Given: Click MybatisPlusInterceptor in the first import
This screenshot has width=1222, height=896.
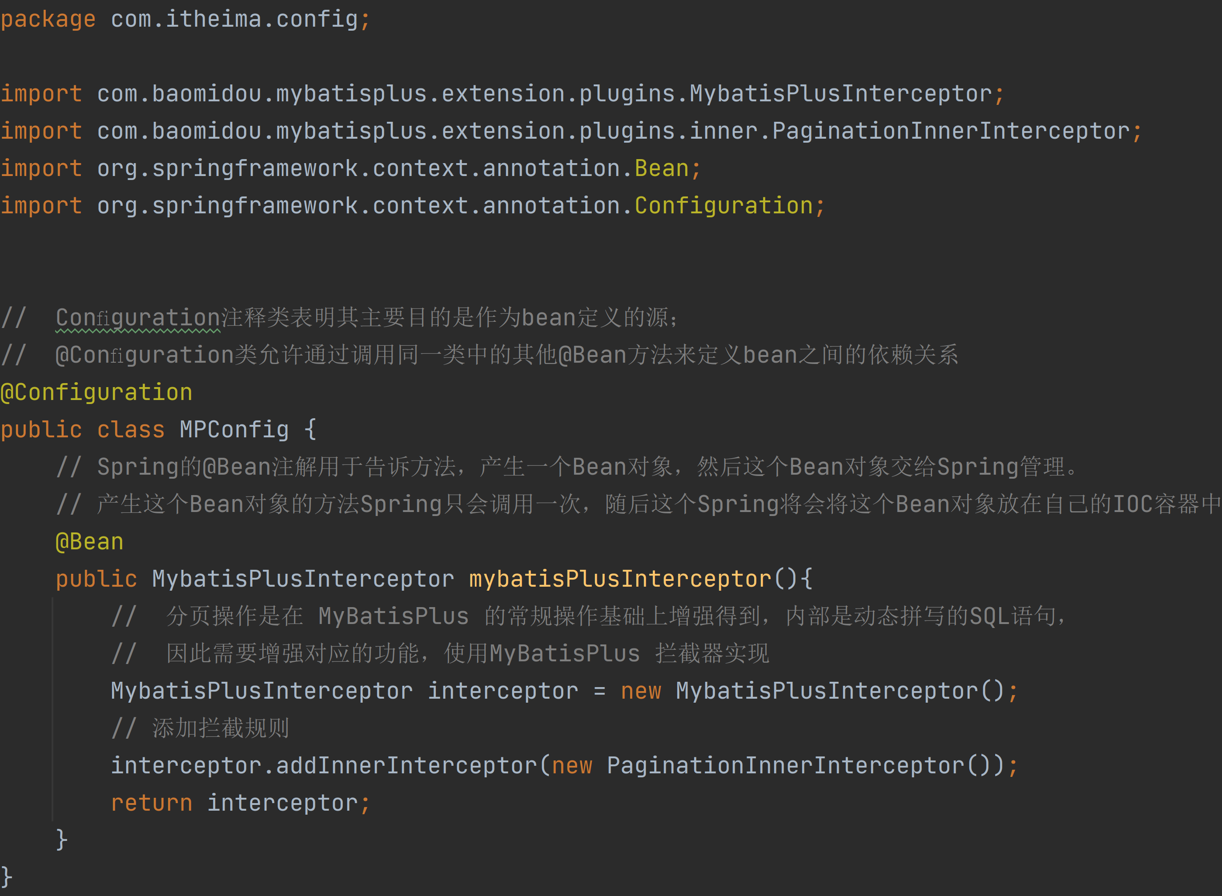Looking at the screenshot, I should (x=840, y=94).
